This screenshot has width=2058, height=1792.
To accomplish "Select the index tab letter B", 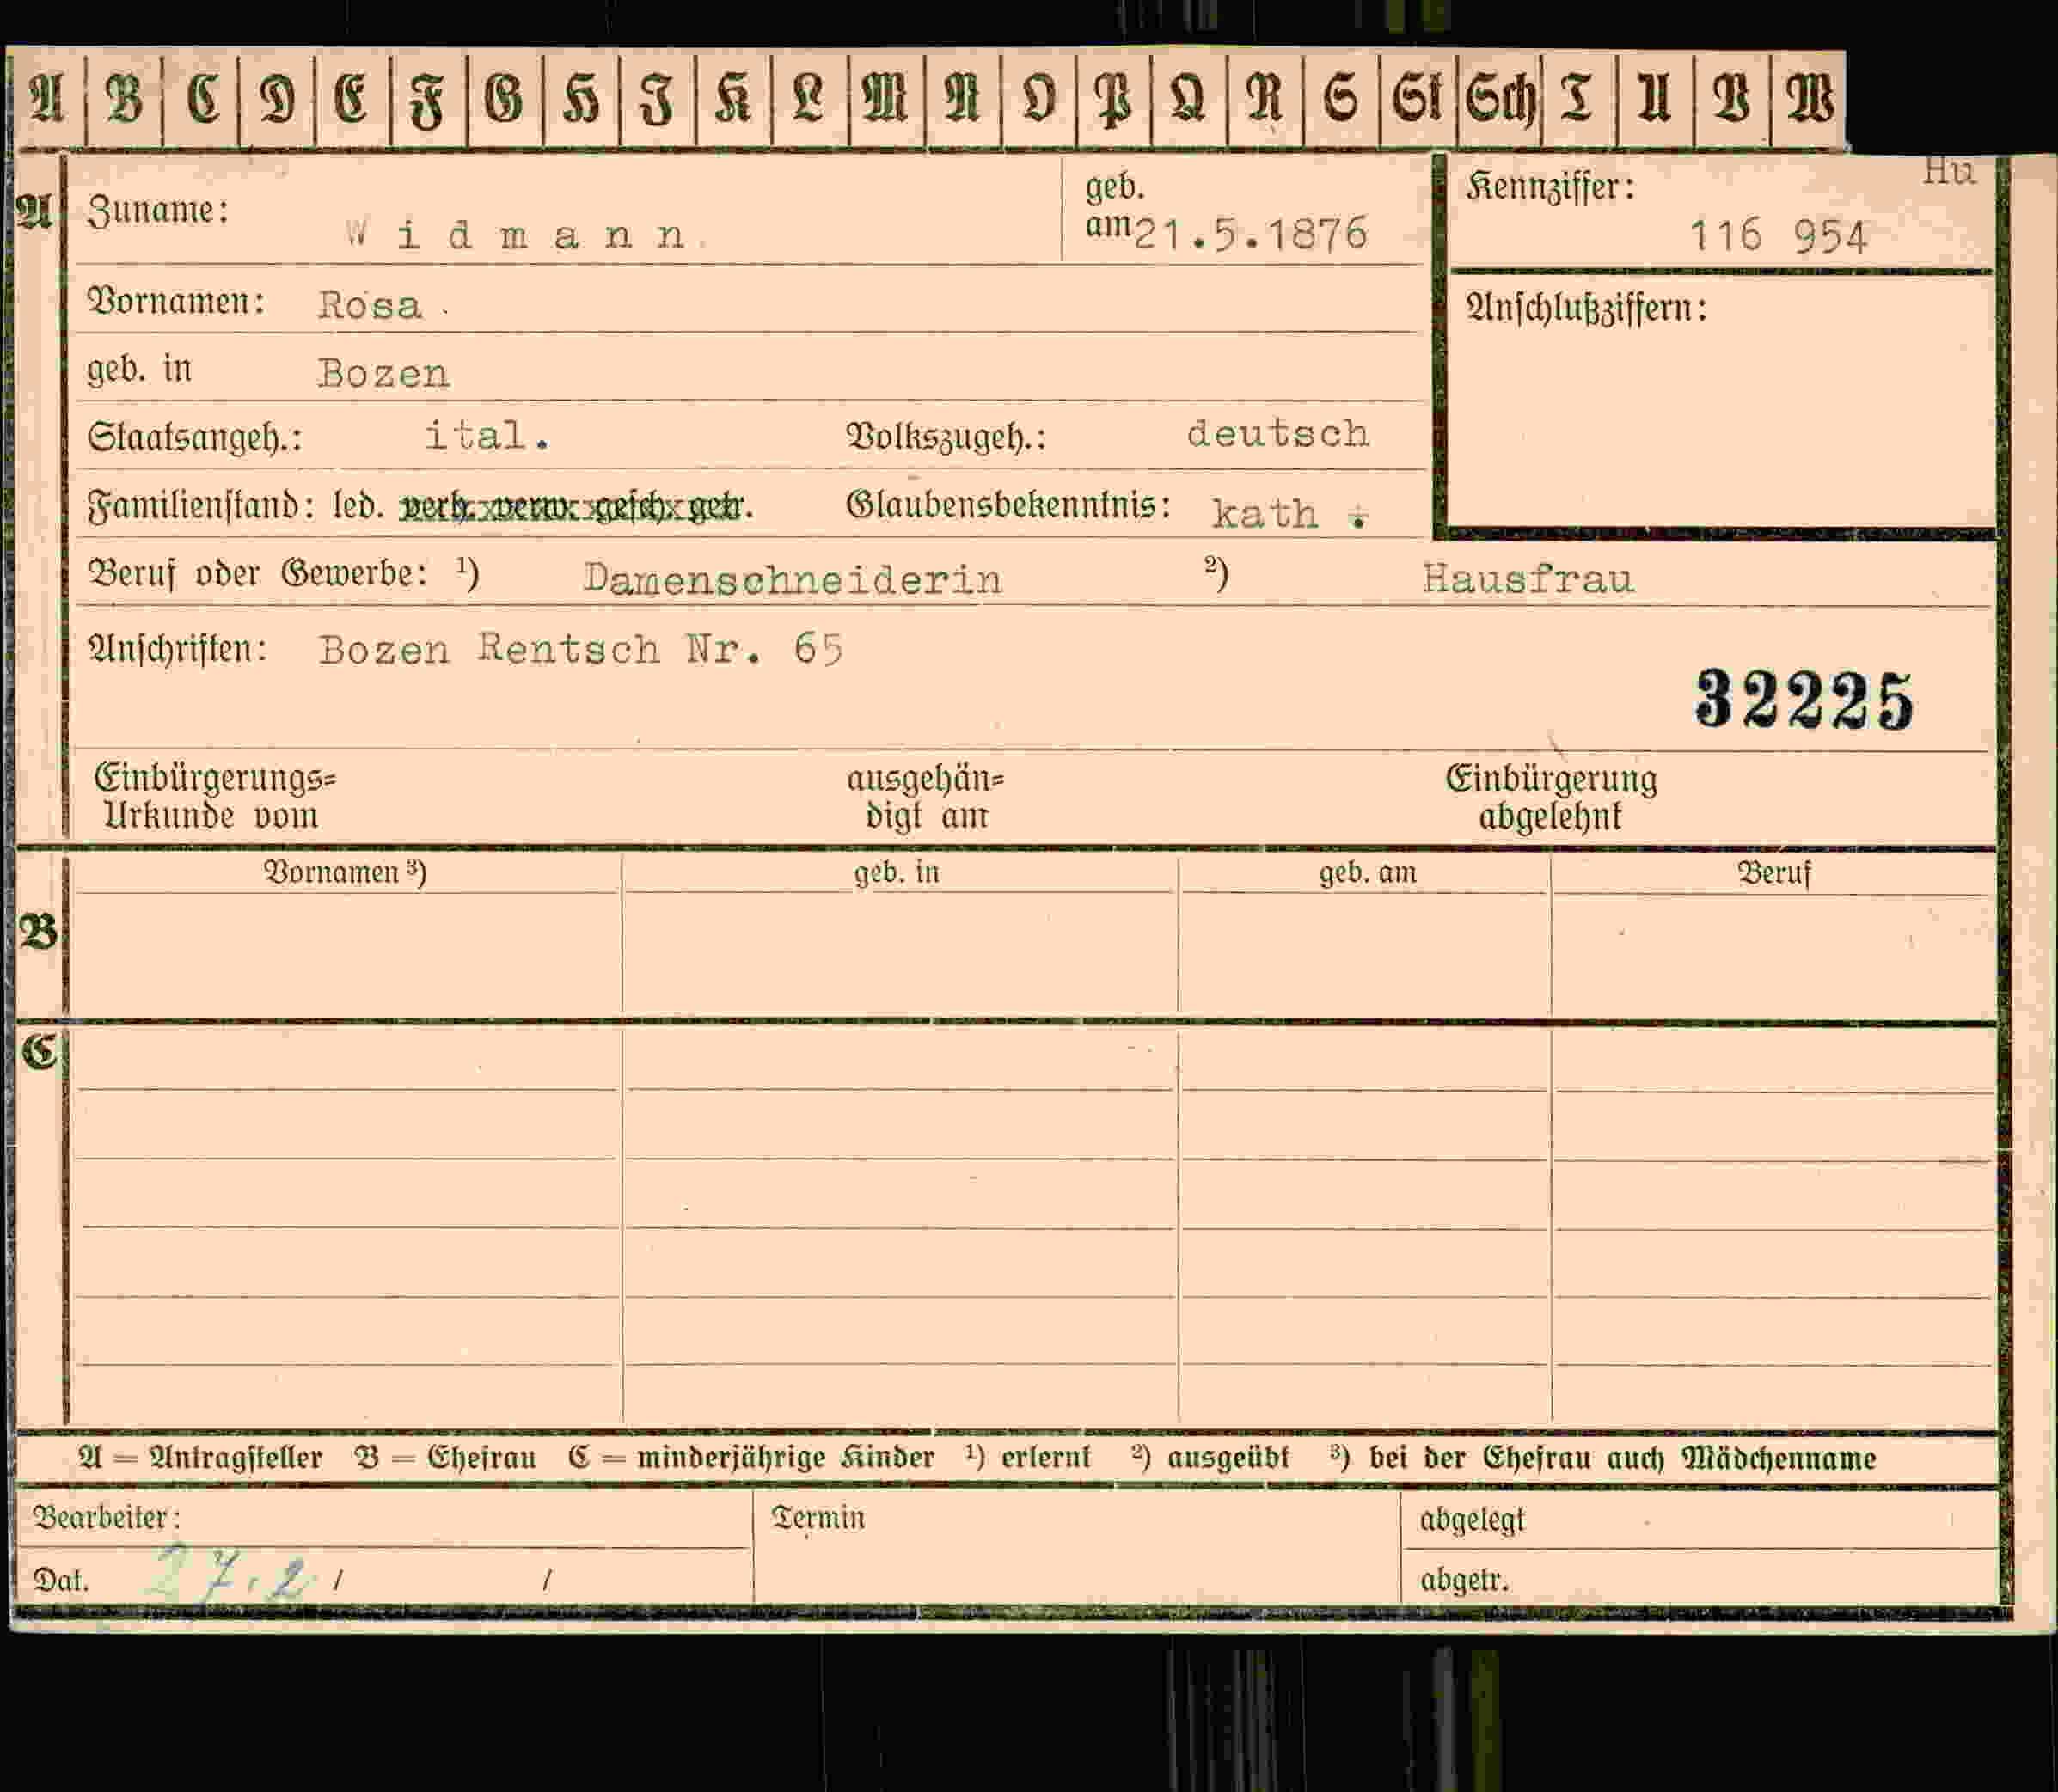I will [124, 100].
